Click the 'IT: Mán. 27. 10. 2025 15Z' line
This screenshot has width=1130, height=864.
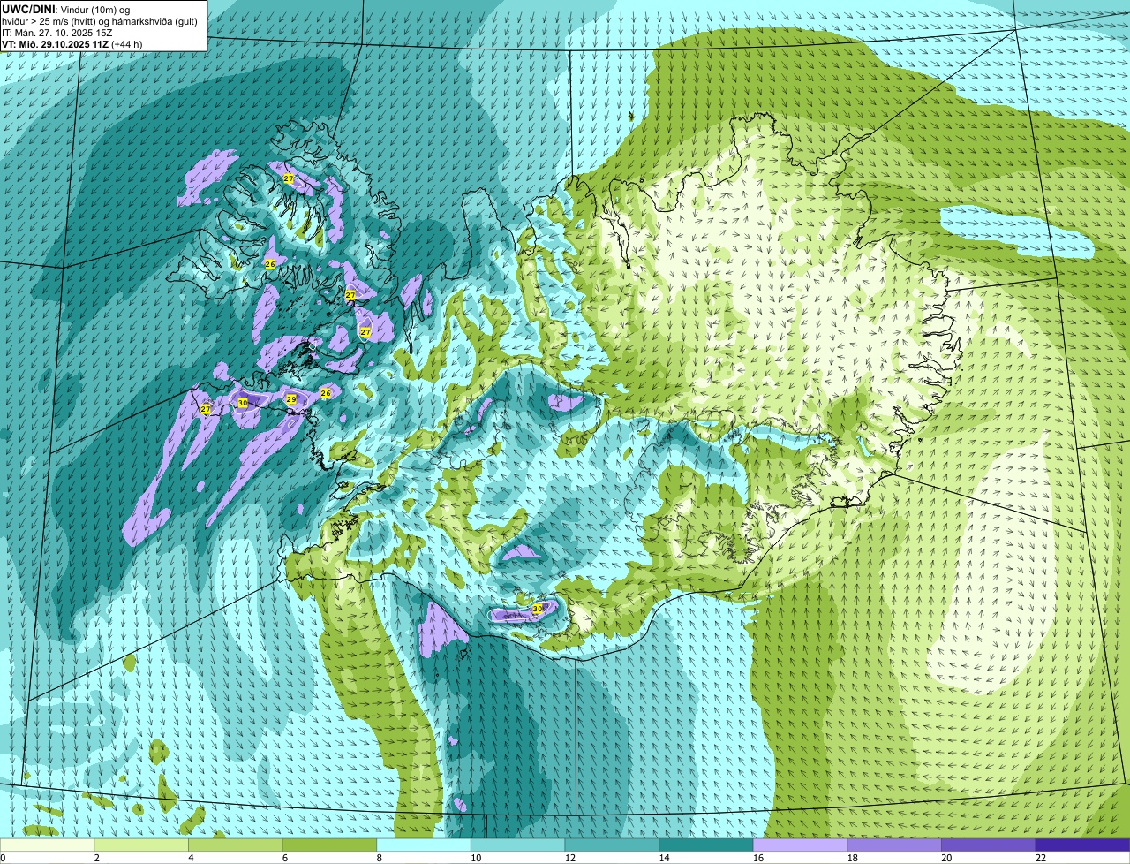coord(57,32)
